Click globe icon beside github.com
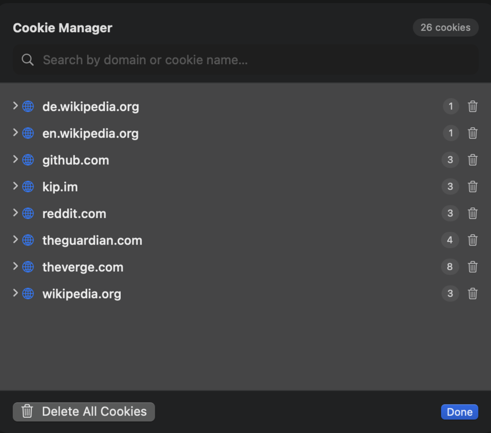This screenshot has width=491, height=433. tap(28, 160)
